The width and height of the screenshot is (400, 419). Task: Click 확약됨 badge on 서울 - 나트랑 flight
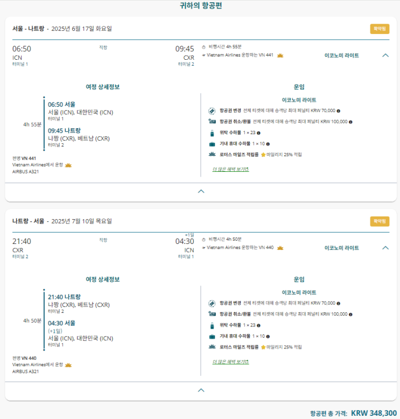click(x=379, y=29)
